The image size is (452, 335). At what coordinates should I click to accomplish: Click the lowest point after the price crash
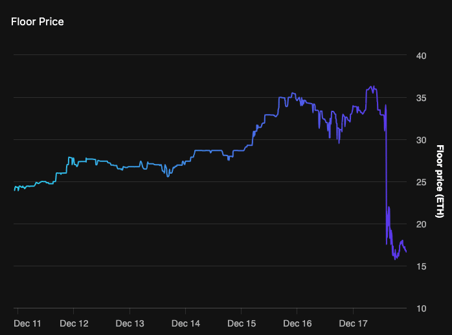pyautogui.click(x=395, y=259)
